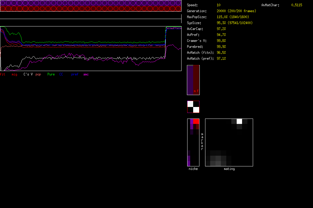Screen dimensions: 313x208
Task: Click the brightest white cell in mating matrix
Action: click(239, 121)
